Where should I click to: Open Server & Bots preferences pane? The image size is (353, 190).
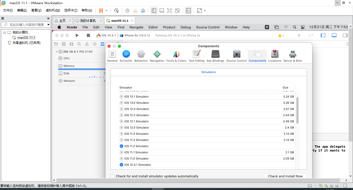click(x=293, y=56)
